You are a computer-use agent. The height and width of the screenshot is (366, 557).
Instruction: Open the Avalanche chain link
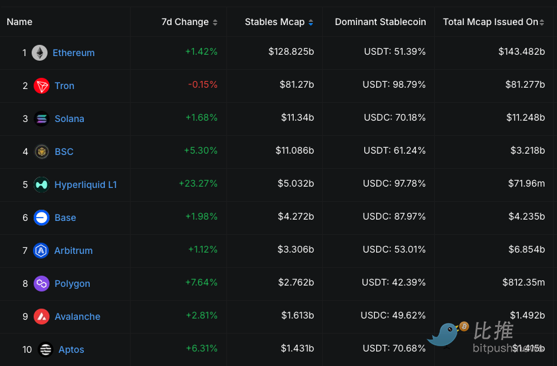[x=77, y=317]
